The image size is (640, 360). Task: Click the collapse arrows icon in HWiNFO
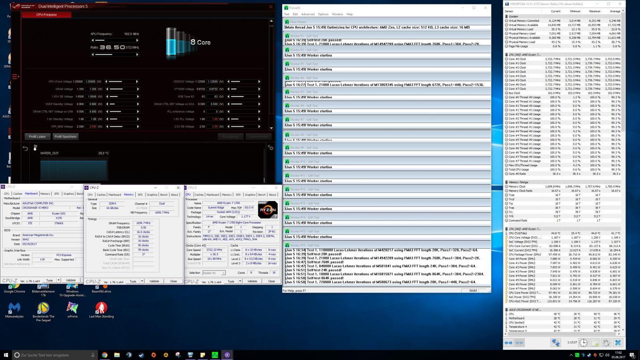(x=519, y=343)
